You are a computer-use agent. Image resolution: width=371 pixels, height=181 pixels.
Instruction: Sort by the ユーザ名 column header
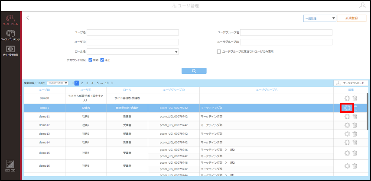pyautogui.click(x=86, y=90)
